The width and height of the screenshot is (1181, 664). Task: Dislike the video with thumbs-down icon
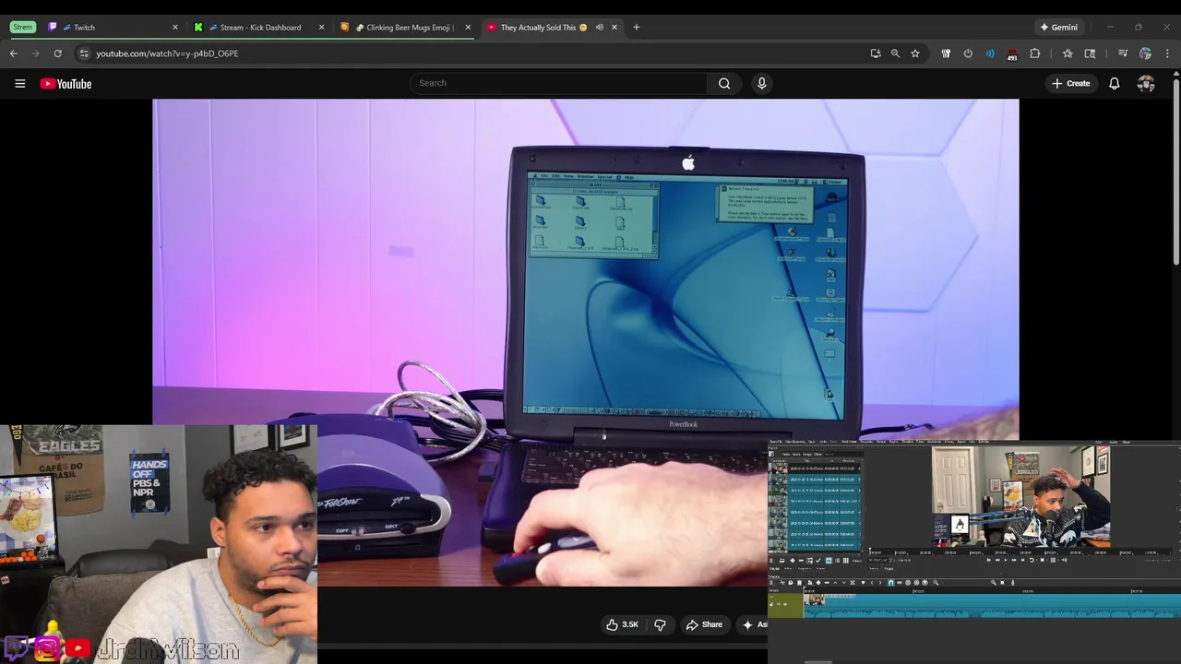(x=660, y=624)
